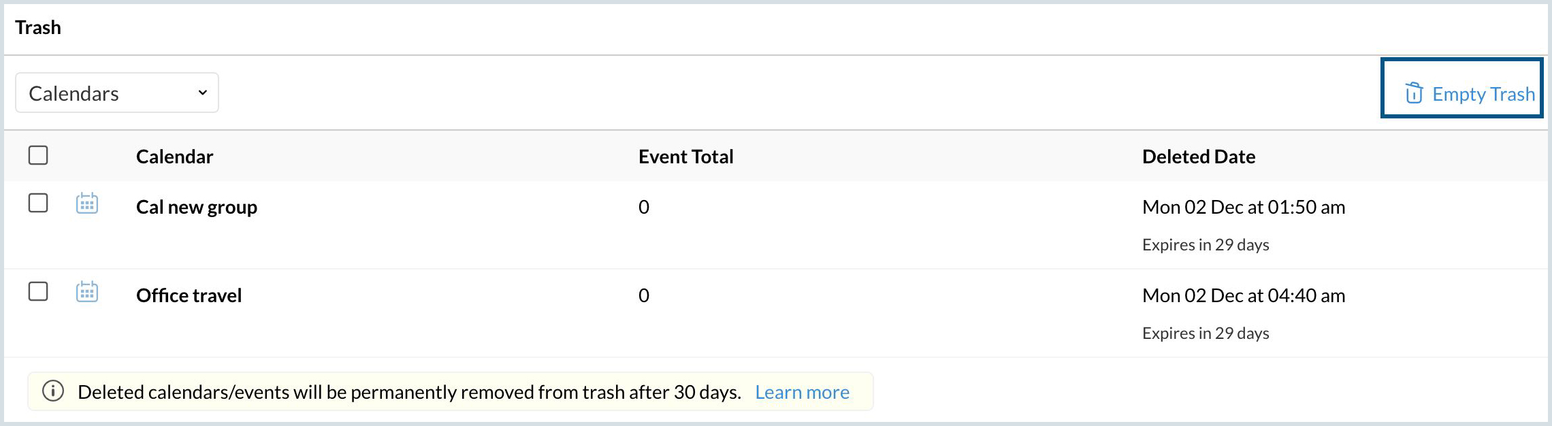Open the Learn more link
The width and height of the screenshot is (1552, 426).
(x=802, y=392)
